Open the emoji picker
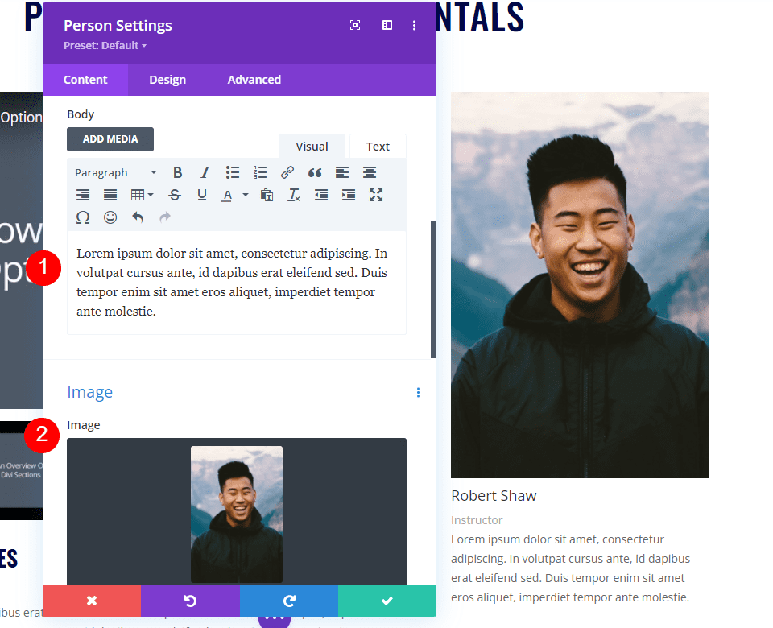The width and height of the screenshot is (773, 628). click(110, 217)
